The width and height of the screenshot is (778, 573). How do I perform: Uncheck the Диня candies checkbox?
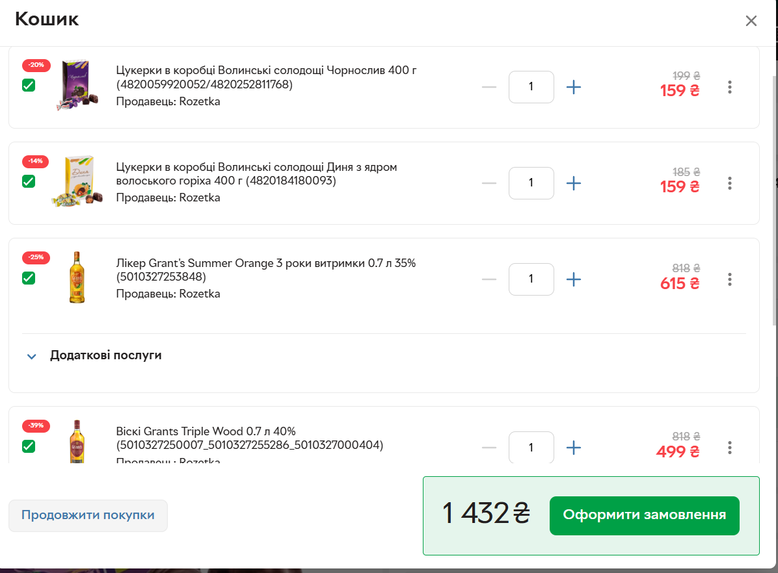click(29, 181)
